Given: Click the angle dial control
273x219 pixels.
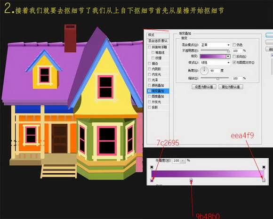Looking at the screenshot, I should click(x=204, y=71).
